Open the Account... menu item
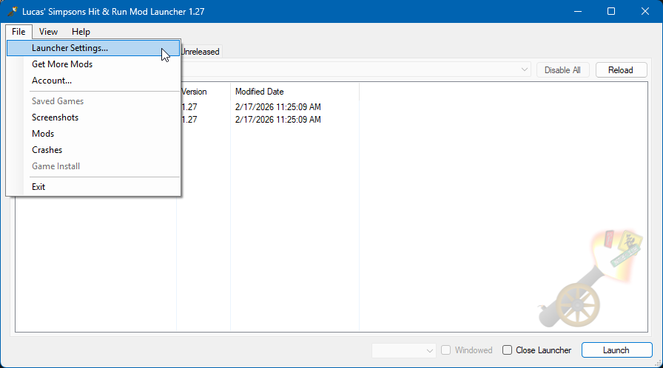 tap(93, 81)
